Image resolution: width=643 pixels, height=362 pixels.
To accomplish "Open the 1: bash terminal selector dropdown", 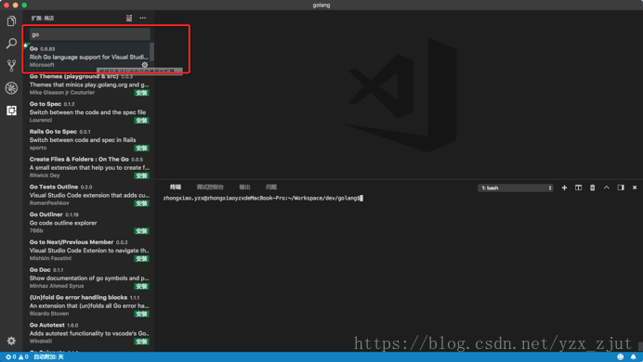I will (516, 187).
